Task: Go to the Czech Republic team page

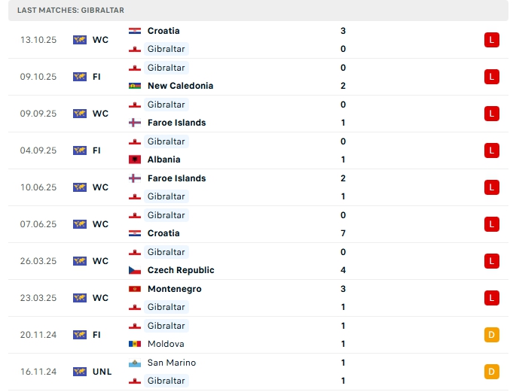Action: [x=181, y=270]
